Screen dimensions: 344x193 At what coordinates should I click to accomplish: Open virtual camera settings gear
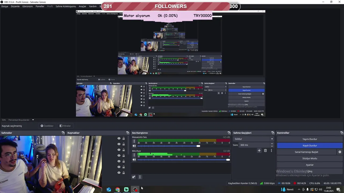340,152
